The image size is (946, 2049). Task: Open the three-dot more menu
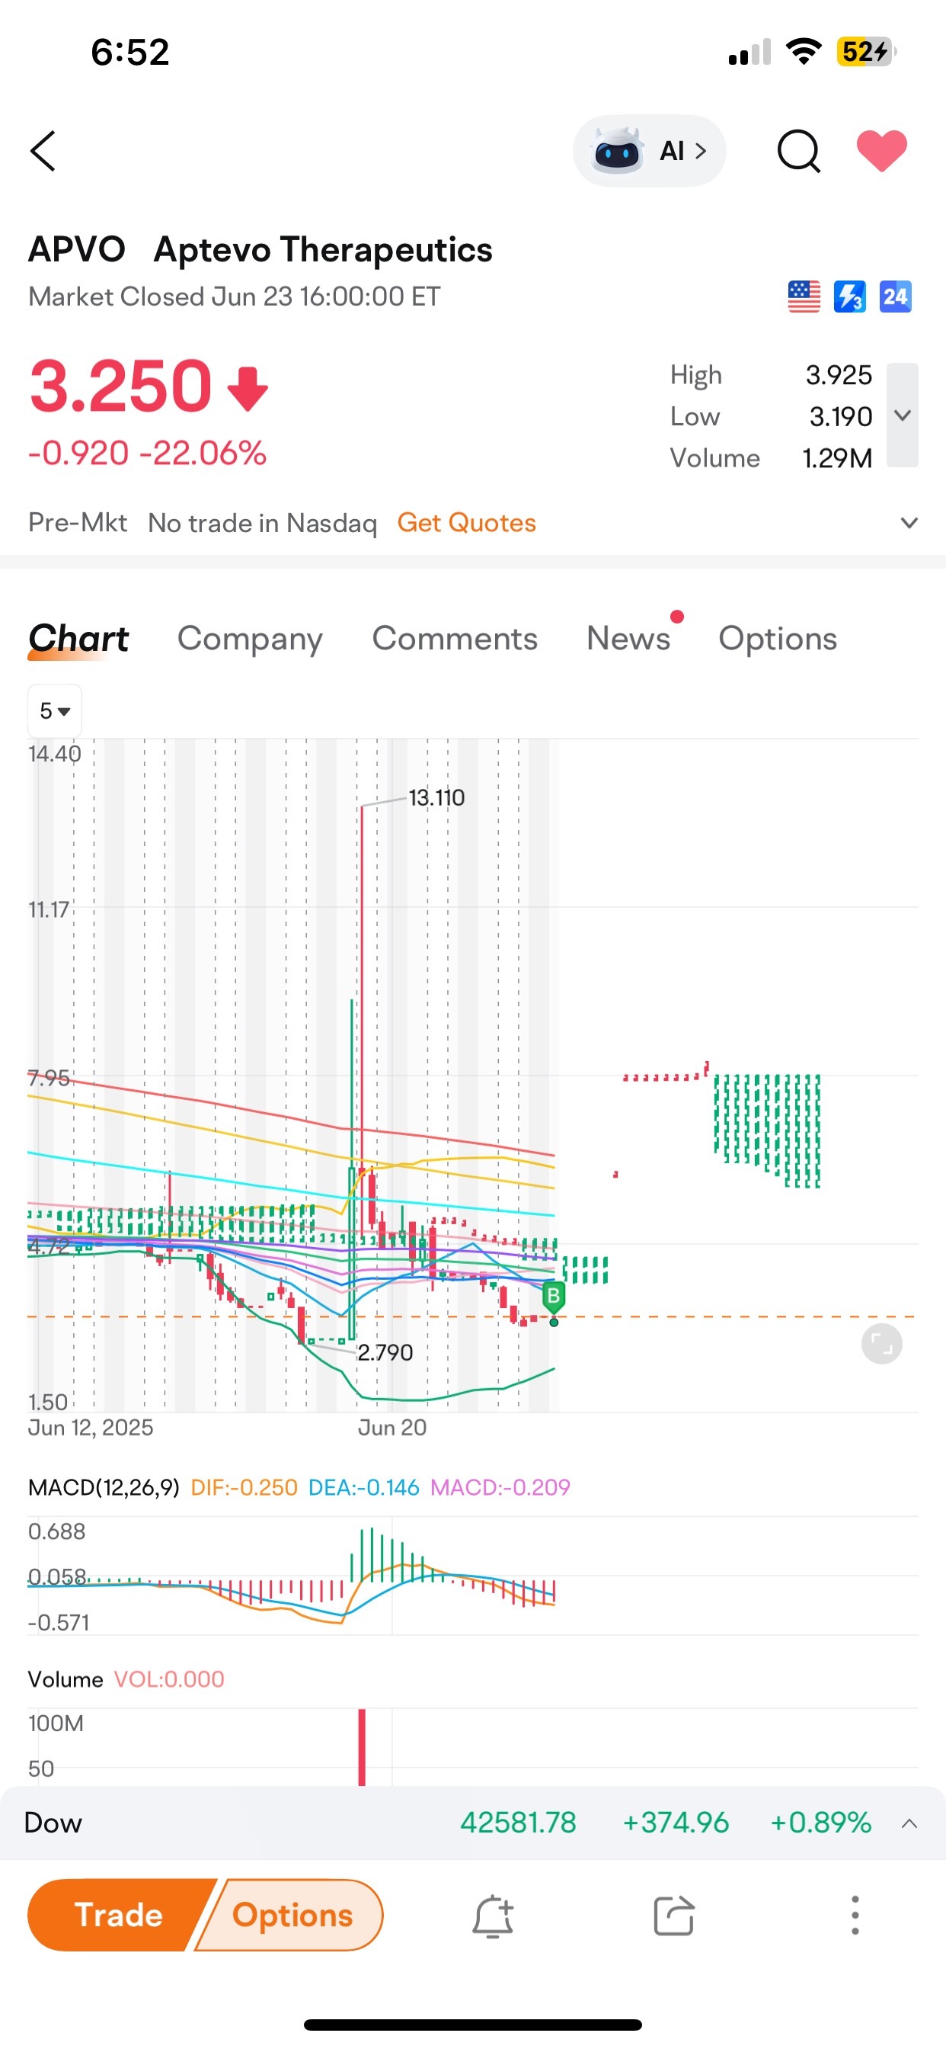pyautogui.click(x=855, y=1916)
